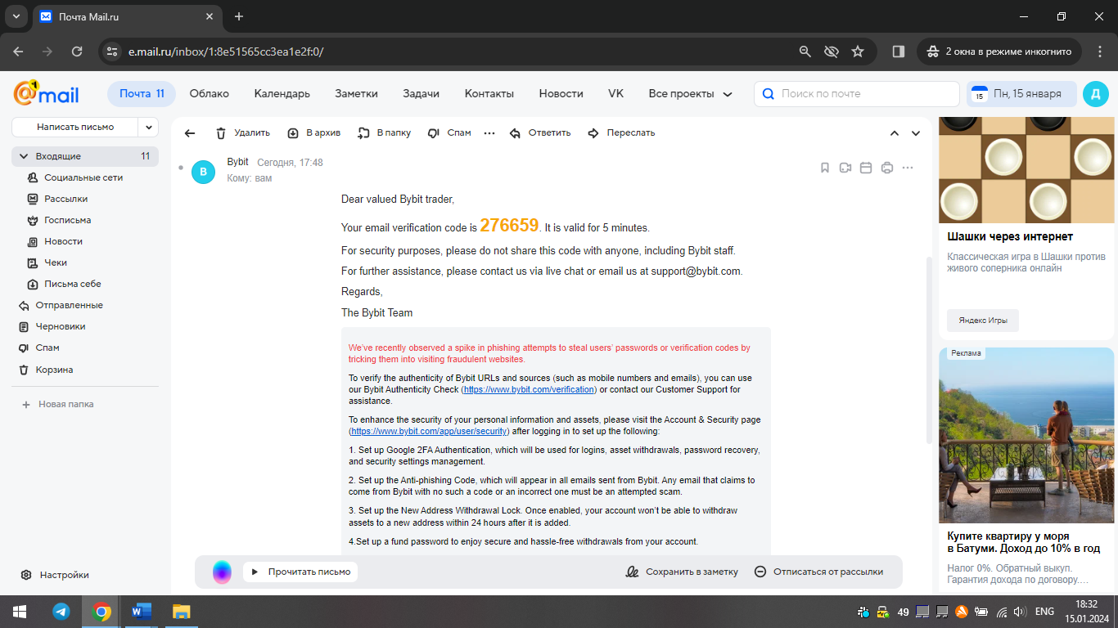
Task: Reply using Ответить
Action: click(x=540, y=132)
